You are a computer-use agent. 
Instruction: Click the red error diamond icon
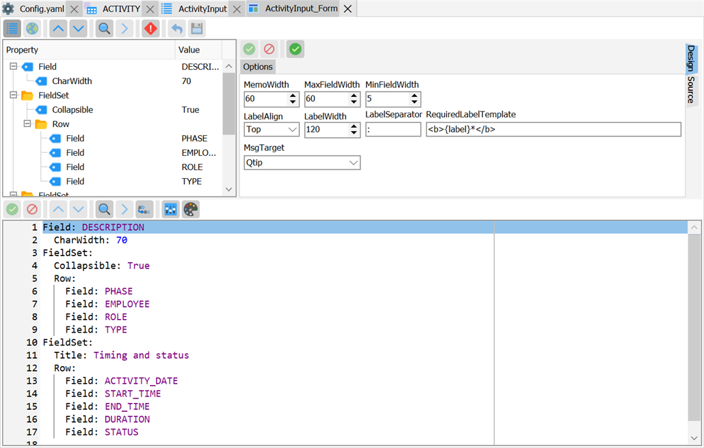tap(151, 29)
